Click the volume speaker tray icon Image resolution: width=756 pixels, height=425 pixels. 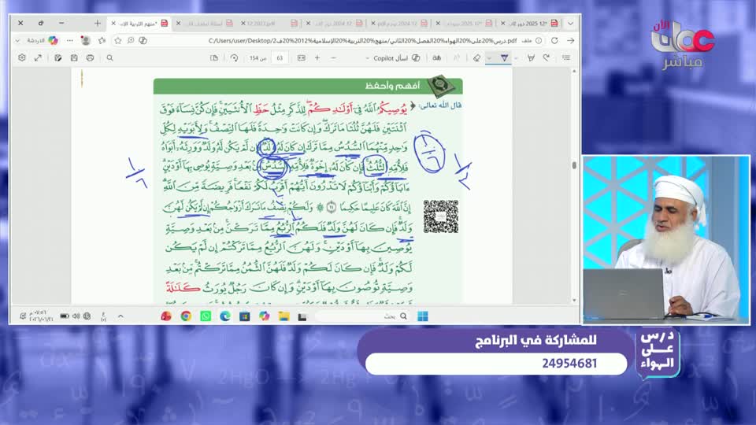[x=76, y=316]
